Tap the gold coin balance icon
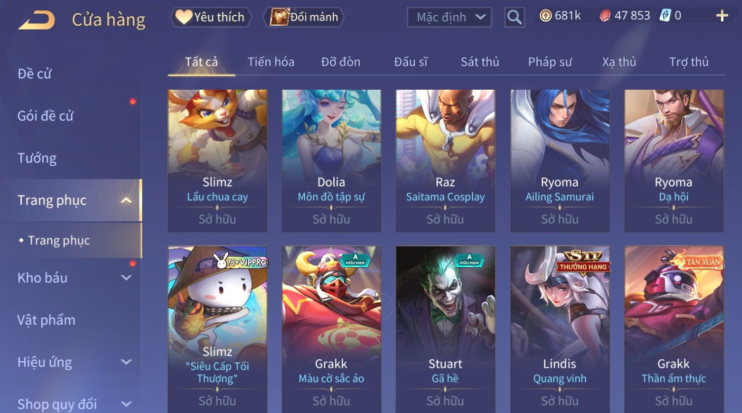The image size is (742, 413). pos(545,16)
